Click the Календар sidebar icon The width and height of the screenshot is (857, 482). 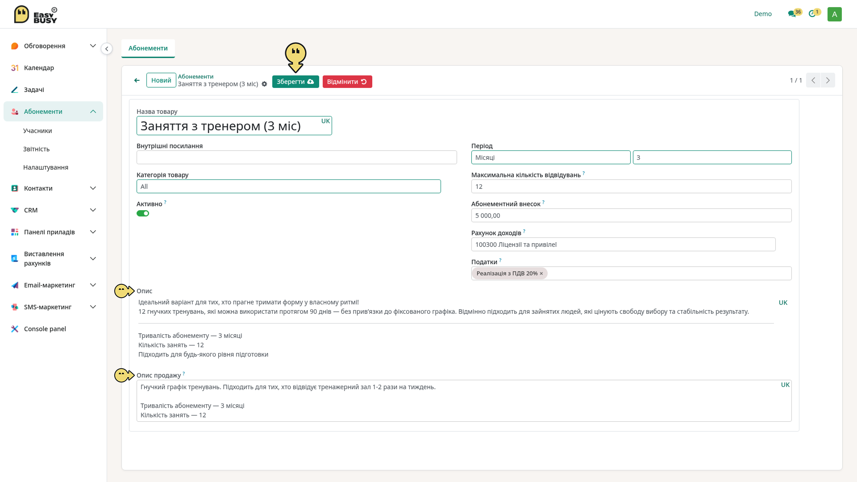tap(15, 68)
